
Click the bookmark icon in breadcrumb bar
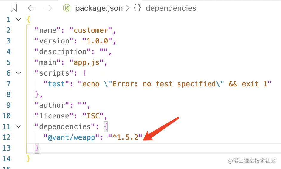(13, 8)
